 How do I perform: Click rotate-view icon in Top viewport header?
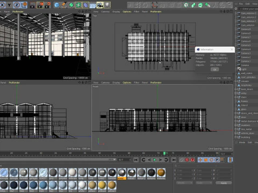tap(227, 11)
